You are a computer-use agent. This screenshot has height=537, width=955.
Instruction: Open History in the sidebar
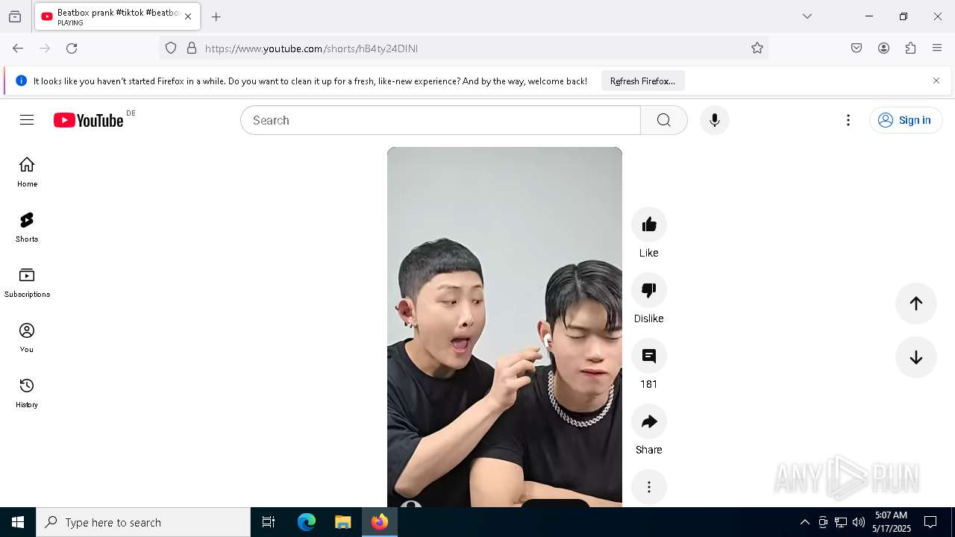(x=27, y=393)
